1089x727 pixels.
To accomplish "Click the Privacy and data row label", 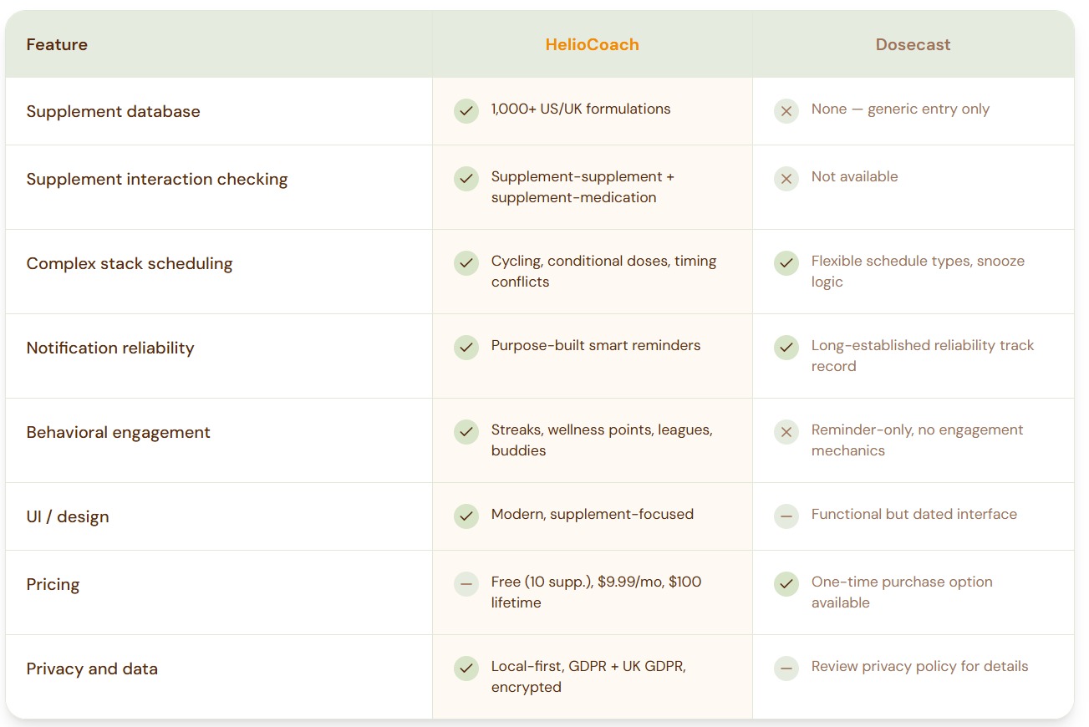I will (x=92, y=669).
